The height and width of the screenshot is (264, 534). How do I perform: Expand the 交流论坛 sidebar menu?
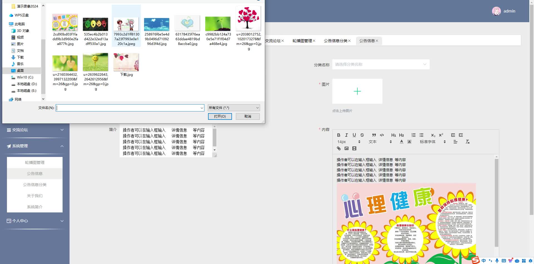pos(35,130)
